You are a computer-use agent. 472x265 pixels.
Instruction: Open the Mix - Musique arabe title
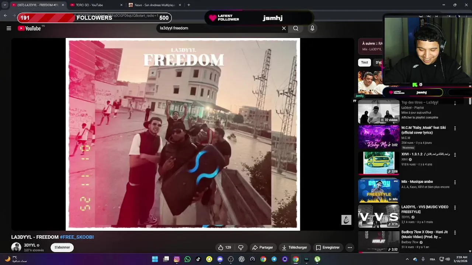coord(417,181)
